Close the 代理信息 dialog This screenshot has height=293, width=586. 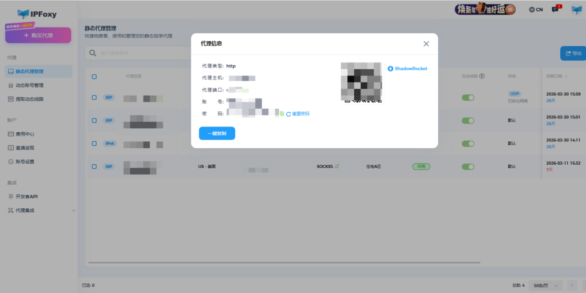[x=426, y=43]
